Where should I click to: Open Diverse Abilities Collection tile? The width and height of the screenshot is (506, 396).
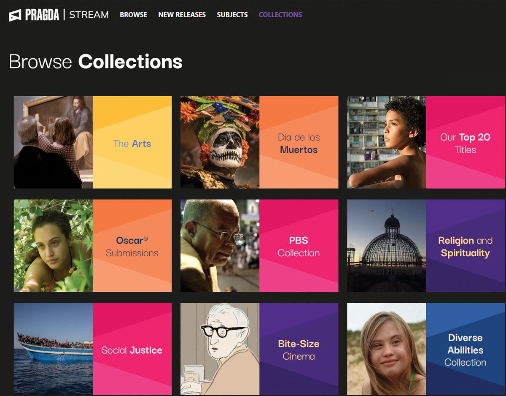coord(465,350)
